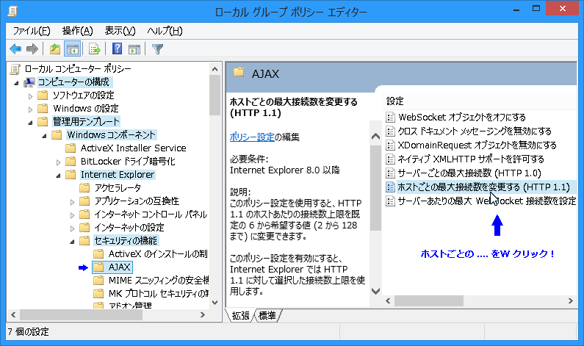Image resolution: width=584 pixels, height=346 pixels.
Task: Click the tree pane scroll up arrow
Action: [x=215, y=69]
